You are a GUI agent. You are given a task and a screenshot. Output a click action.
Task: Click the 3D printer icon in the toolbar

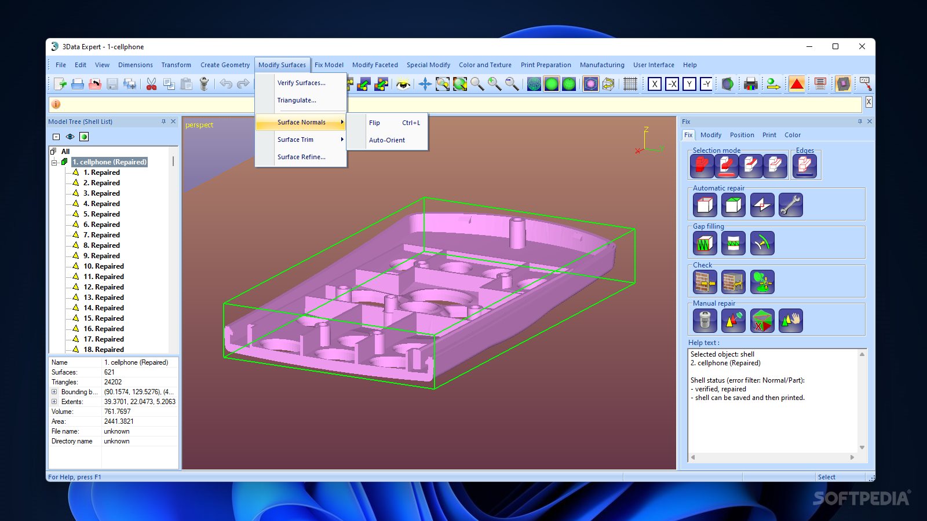click(x=751, y=85)
